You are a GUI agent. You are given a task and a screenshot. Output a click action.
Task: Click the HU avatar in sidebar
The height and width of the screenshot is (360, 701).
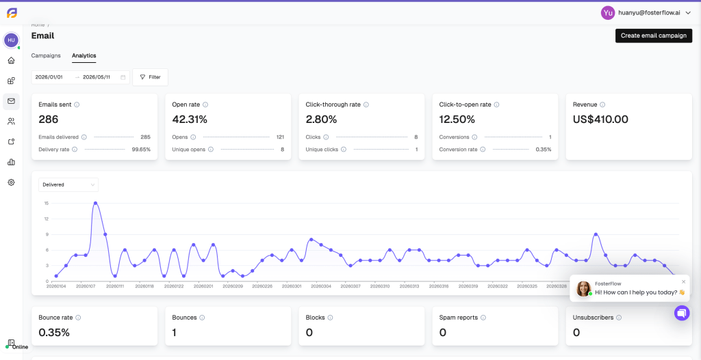(x=11, y=40)
